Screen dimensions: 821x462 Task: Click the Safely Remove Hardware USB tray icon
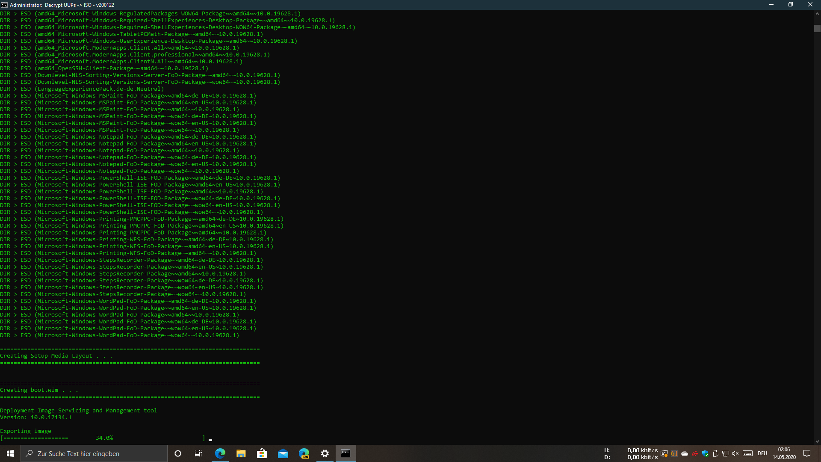(x=715, y=453)
